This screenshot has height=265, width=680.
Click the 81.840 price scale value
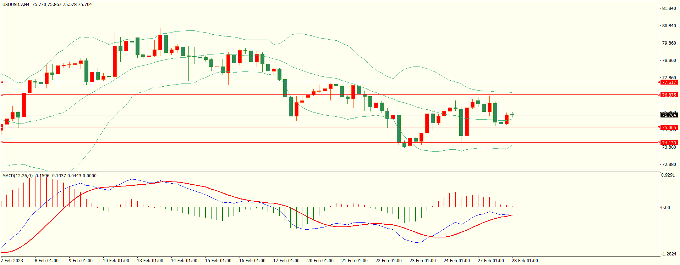coord(669,8)
